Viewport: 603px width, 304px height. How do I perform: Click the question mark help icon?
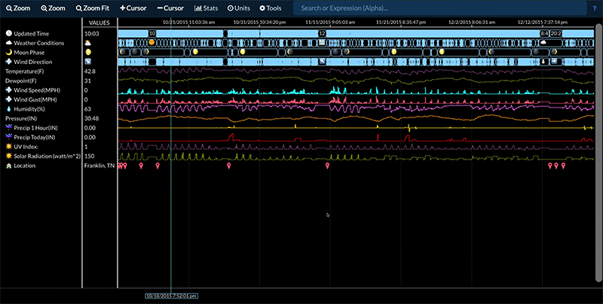(x=594, y=8)
